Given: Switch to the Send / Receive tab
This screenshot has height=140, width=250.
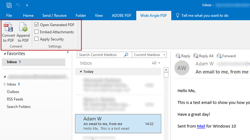Looking at the screenshot, I should [54, 16].
